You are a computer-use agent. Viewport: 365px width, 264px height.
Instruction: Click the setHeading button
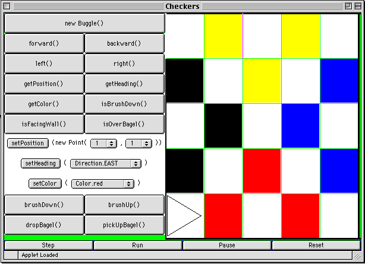pyautogui.click(x=40, y=163)
